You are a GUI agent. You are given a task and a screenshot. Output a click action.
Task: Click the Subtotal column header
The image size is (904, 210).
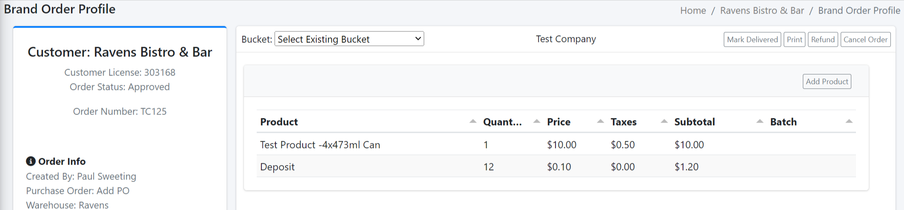coord(694,122)
